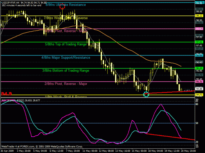The image size is (205, 153).
Task: Click the RSX level 80 scale value
Action: coord(197,104)
